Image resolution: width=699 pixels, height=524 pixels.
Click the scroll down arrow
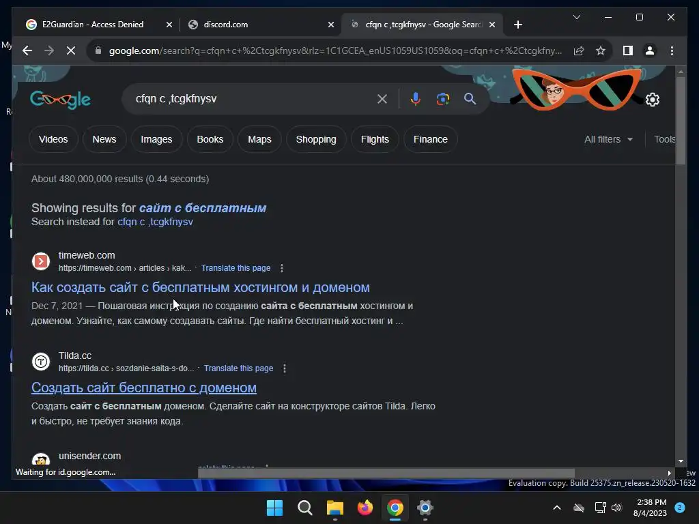point(681,462)
